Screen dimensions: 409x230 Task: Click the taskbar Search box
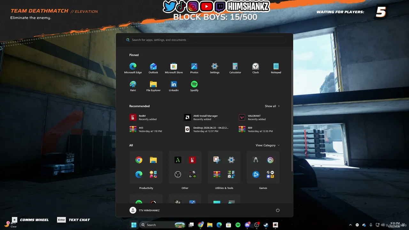pyautogui.click(x=163, y=225)
